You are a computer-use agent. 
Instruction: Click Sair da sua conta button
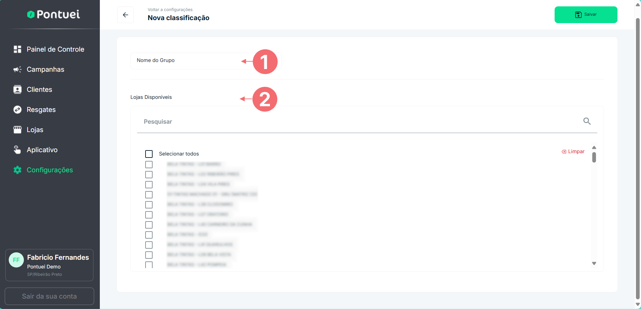(49, 296)
